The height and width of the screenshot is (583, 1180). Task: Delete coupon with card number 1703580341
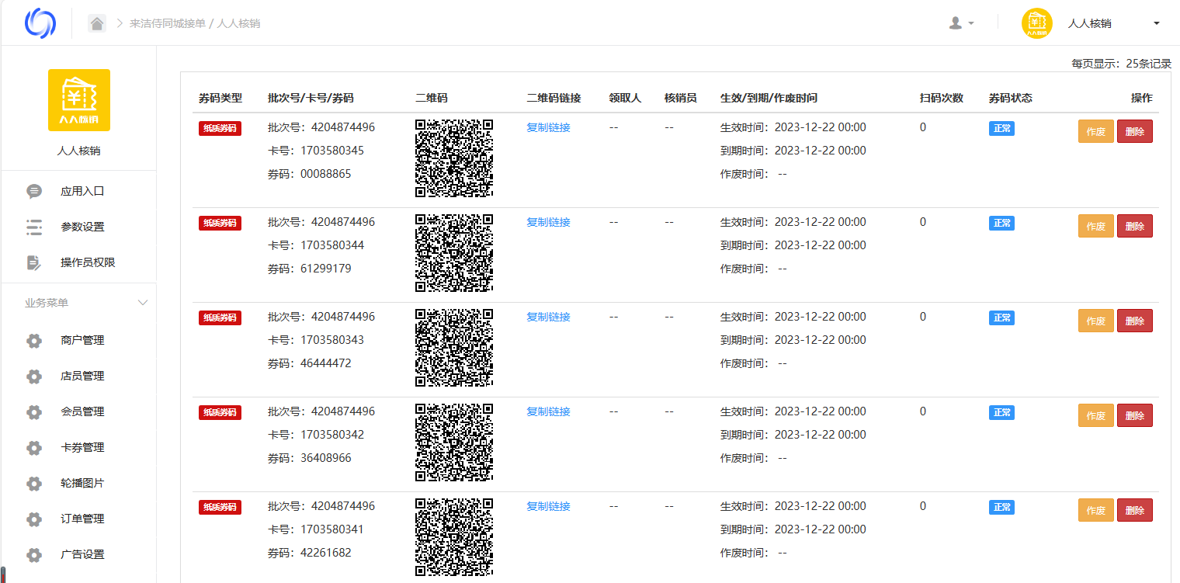[1135, 510]
